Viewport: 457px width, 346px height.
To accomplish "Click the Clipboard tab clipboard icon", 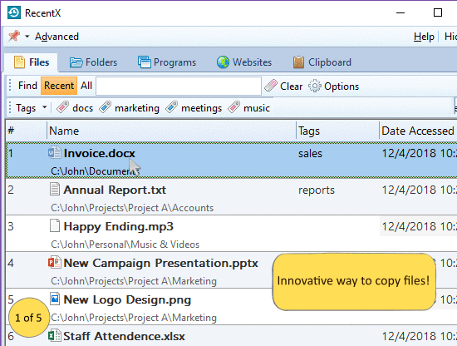I will point(299,62).
